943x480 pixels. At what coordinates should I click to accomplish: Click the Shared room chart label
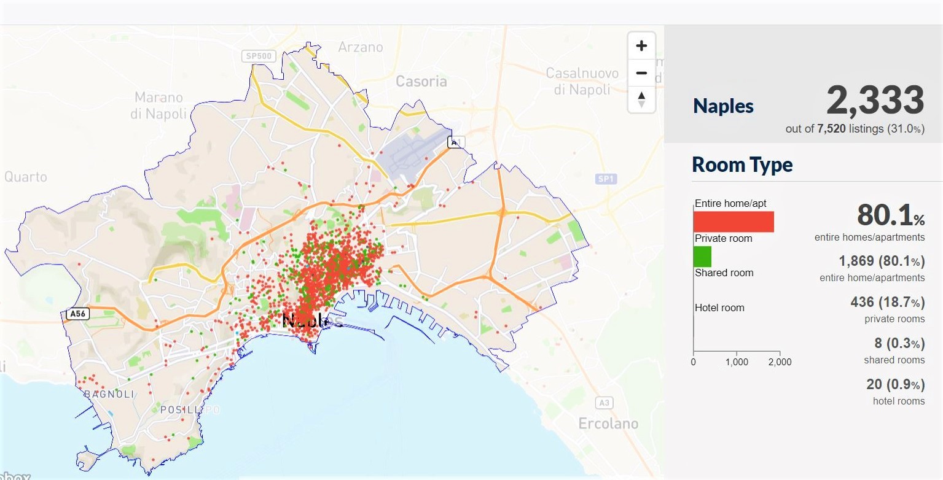pos(724,273)
